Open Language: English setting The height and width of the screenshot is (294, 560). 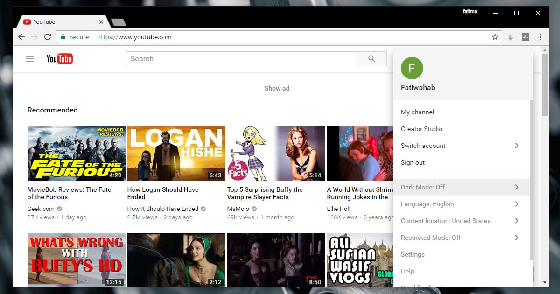[x=462, y=204]
